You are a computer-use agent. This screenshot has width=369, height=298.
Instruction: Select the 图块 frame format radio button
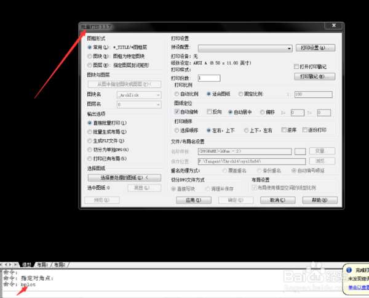(x=90, y=56)
